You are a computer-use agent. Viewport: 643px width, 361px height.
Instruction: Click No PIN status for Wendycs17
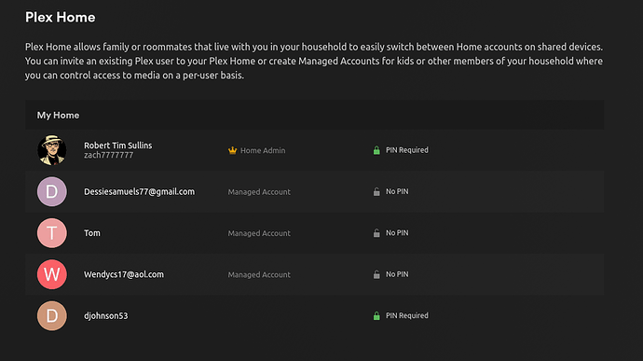point(397,274)
